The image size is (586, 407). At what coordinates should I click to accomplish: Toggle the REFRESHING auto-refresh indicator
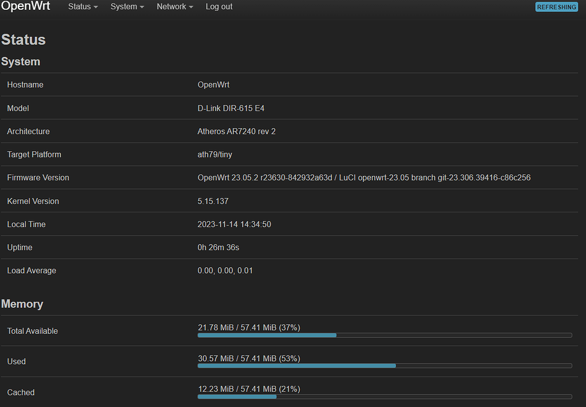click(556, 7)
